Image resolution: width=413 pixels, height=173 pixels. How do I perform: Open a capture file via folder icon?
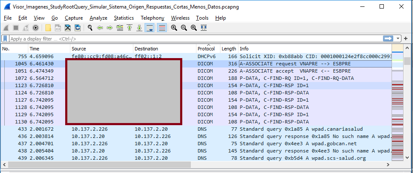(48, 28)
